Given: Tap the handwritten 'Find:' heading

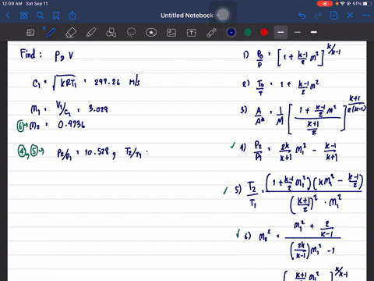Looking at the screenshot, I should (x=30, y=54).
